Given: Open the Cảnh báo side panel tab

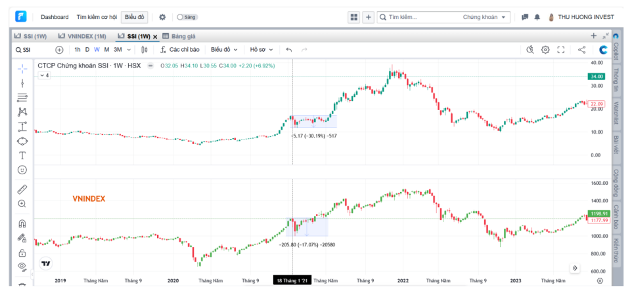Looking at the screenshot, I should tap(616, 217).
